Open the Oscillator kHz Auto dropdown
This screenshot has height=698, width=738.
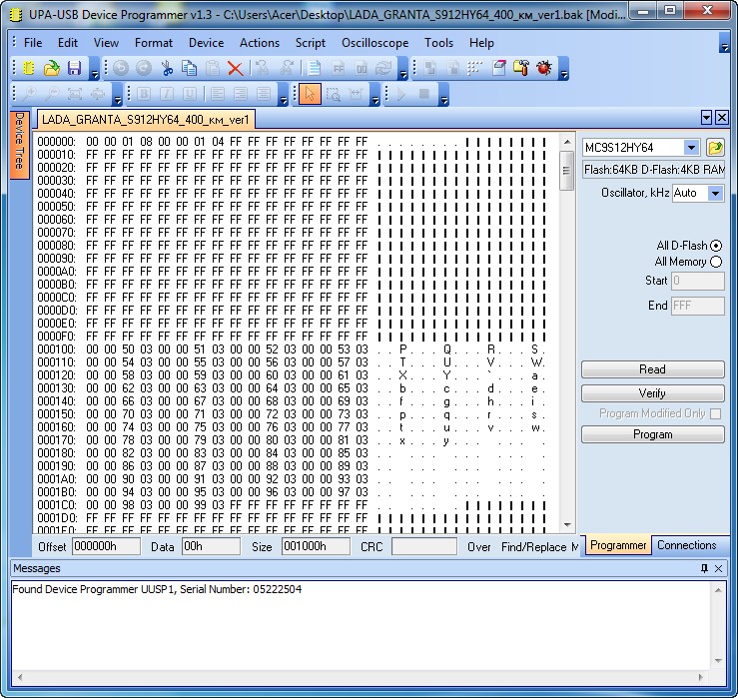[715, 193]
